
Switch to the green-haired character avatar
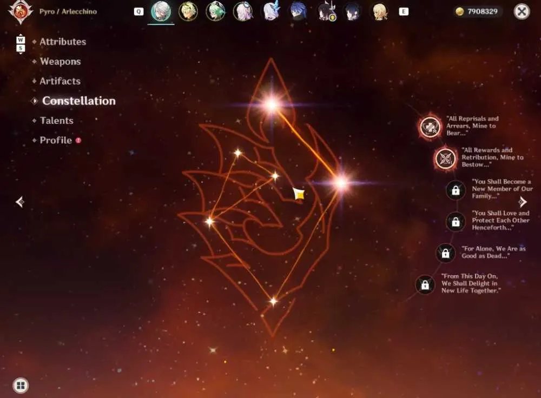pyautogui.click(x=216, y=11)
